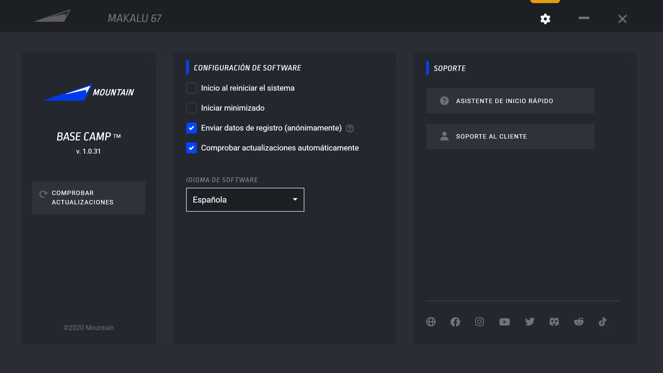663x373 pixels.
Task: Open the Instagram social link
Action: click(479, 322)
